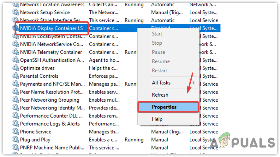Click the gear icon beside Peer Networking Grouping

click(16, 100)
